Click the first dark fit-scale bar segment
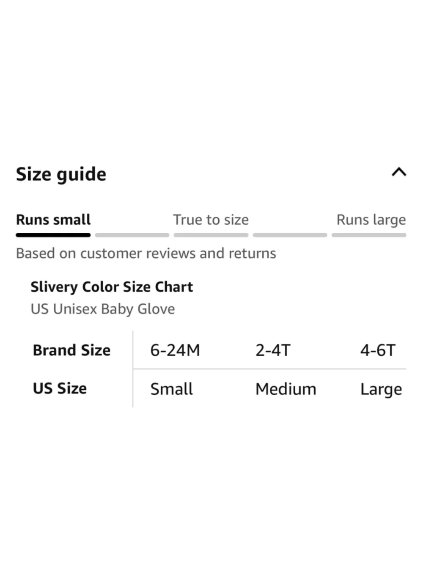Screen dimensions: 423x564 (53, 235)
